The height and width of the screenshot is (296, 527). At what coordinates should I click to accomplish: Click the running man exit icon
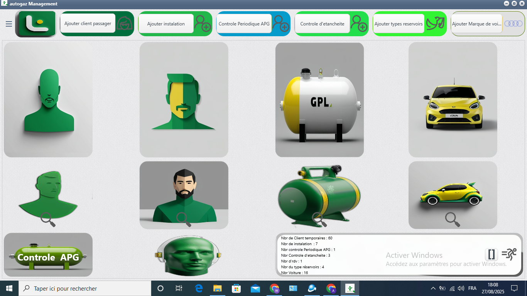[x=509, y=254]
